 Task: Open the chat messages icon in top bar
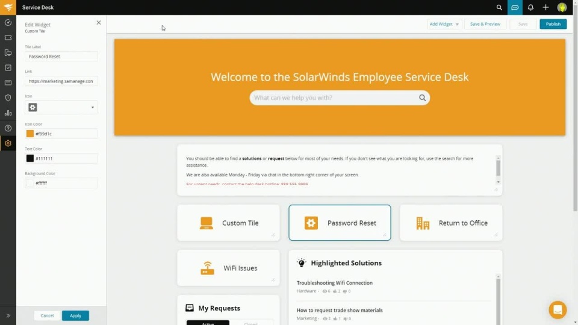[515, 7]
